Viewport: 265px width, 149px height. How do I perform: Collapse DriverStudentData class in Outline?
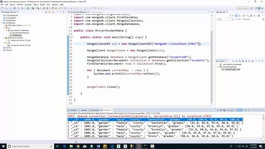218,67
